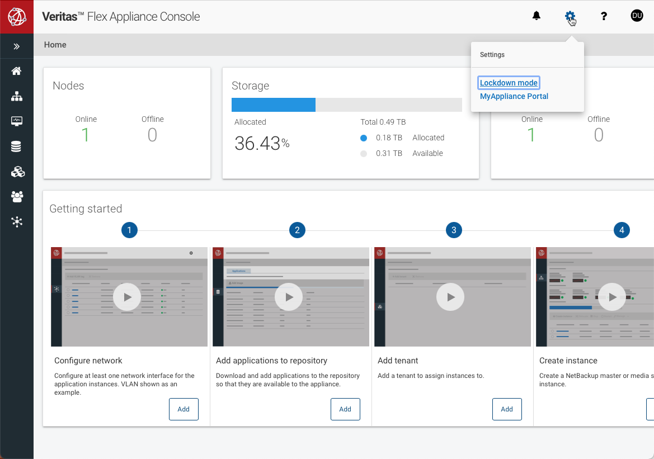Play the Add applications to repository video
This screenshot has width=654, height=459.
coord(289,297)
